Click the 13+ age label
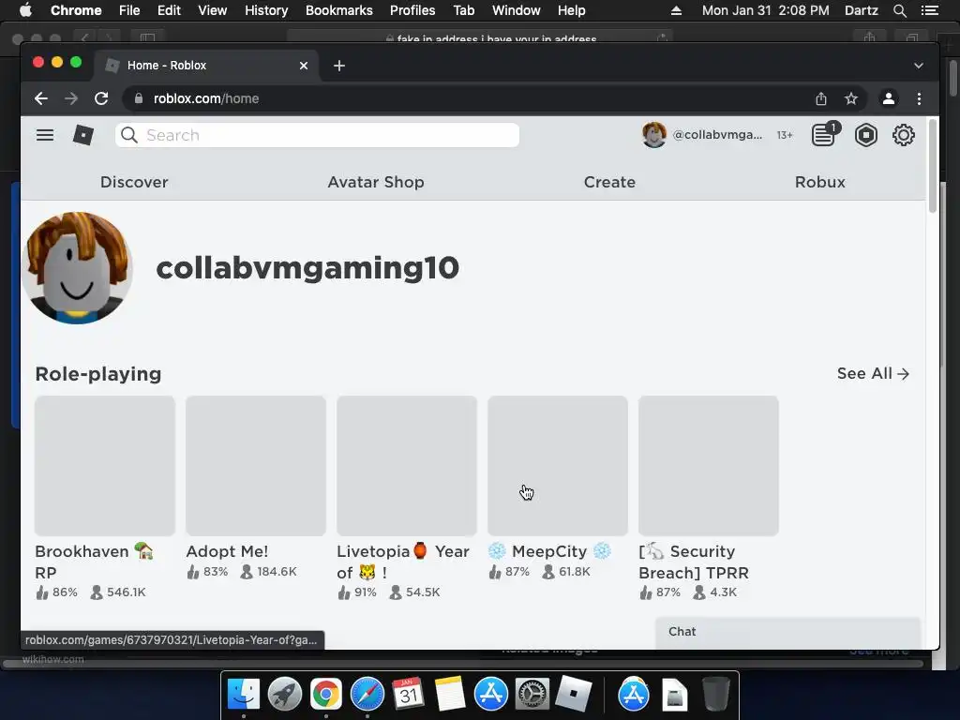The height and width of the screenshot is (720, 960). pos(785,135)
